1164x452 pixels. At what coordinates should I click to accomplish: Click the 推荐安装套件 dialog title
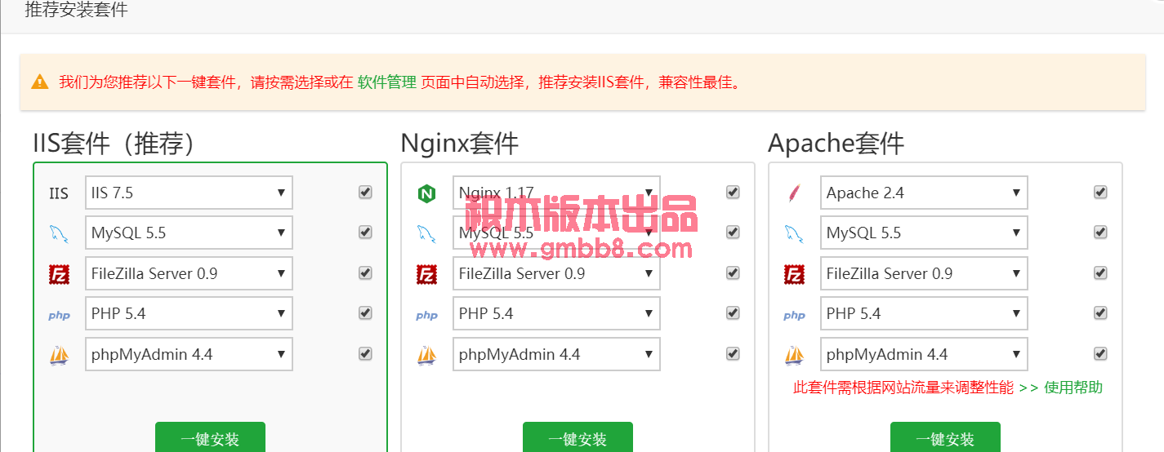click(x=76, y=11)
